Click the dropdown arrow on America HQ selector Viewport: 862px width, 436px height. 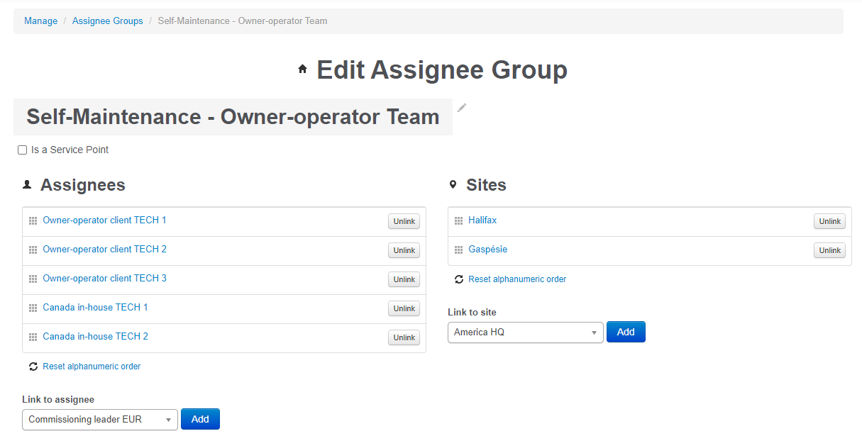[595, 332]
